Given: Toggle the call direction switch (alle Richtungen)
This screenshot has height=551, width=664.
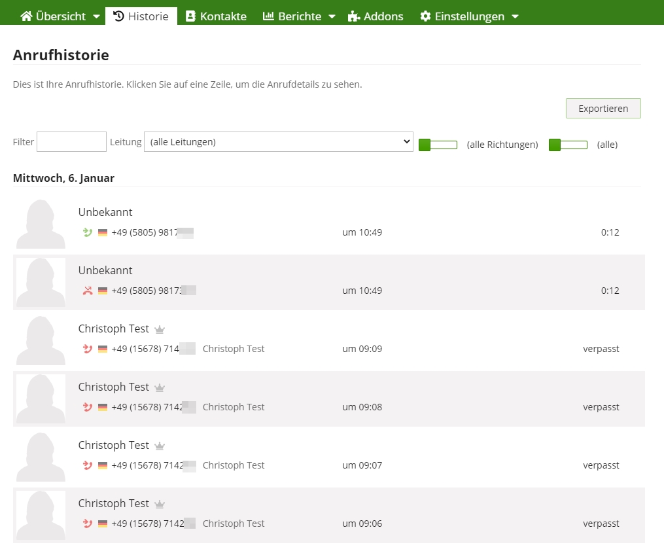Looking at the screenshot, I should pos(438,145).
